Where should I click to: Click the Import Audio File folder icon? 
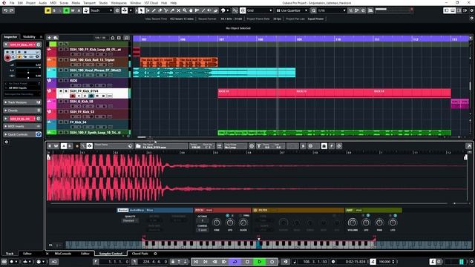click(138, 146)
